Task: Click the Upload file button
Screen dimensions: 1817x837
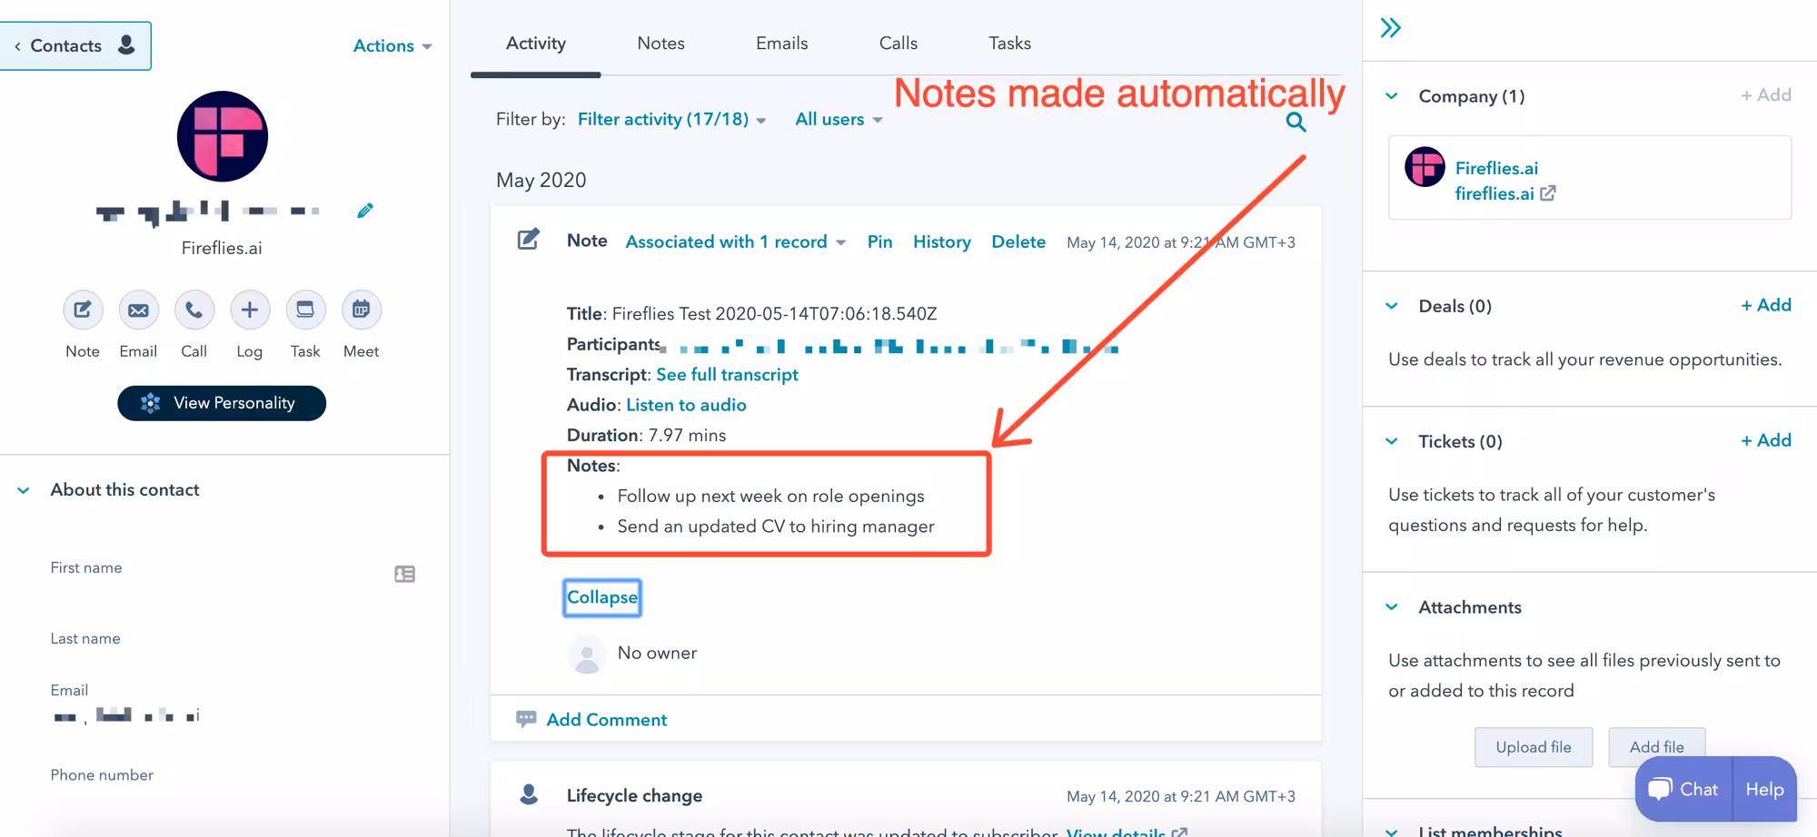Action: click(1533, 747)
